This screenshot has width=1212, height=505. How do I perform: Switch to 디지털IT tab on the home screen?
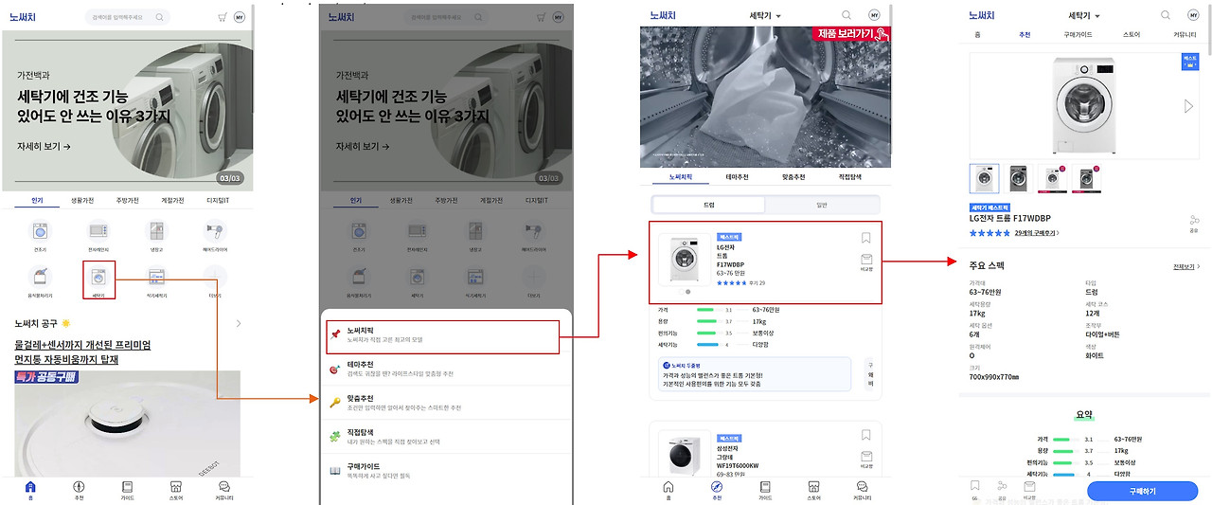tap(218, 201)
